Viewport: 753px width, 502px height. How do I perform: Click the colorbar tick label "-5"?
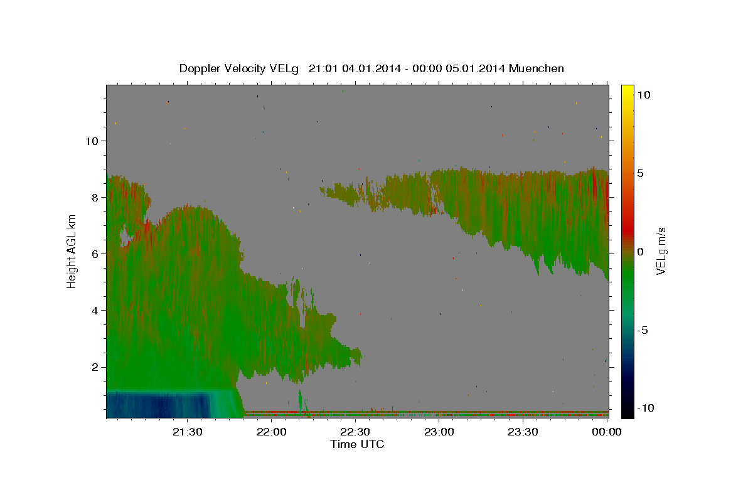(x=642, y=330)
